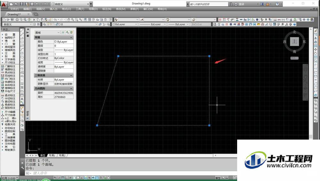Screen dimensions: 320x181
Task: Toggle PICKADD icon in properties panel
Action: coord(63,33)
